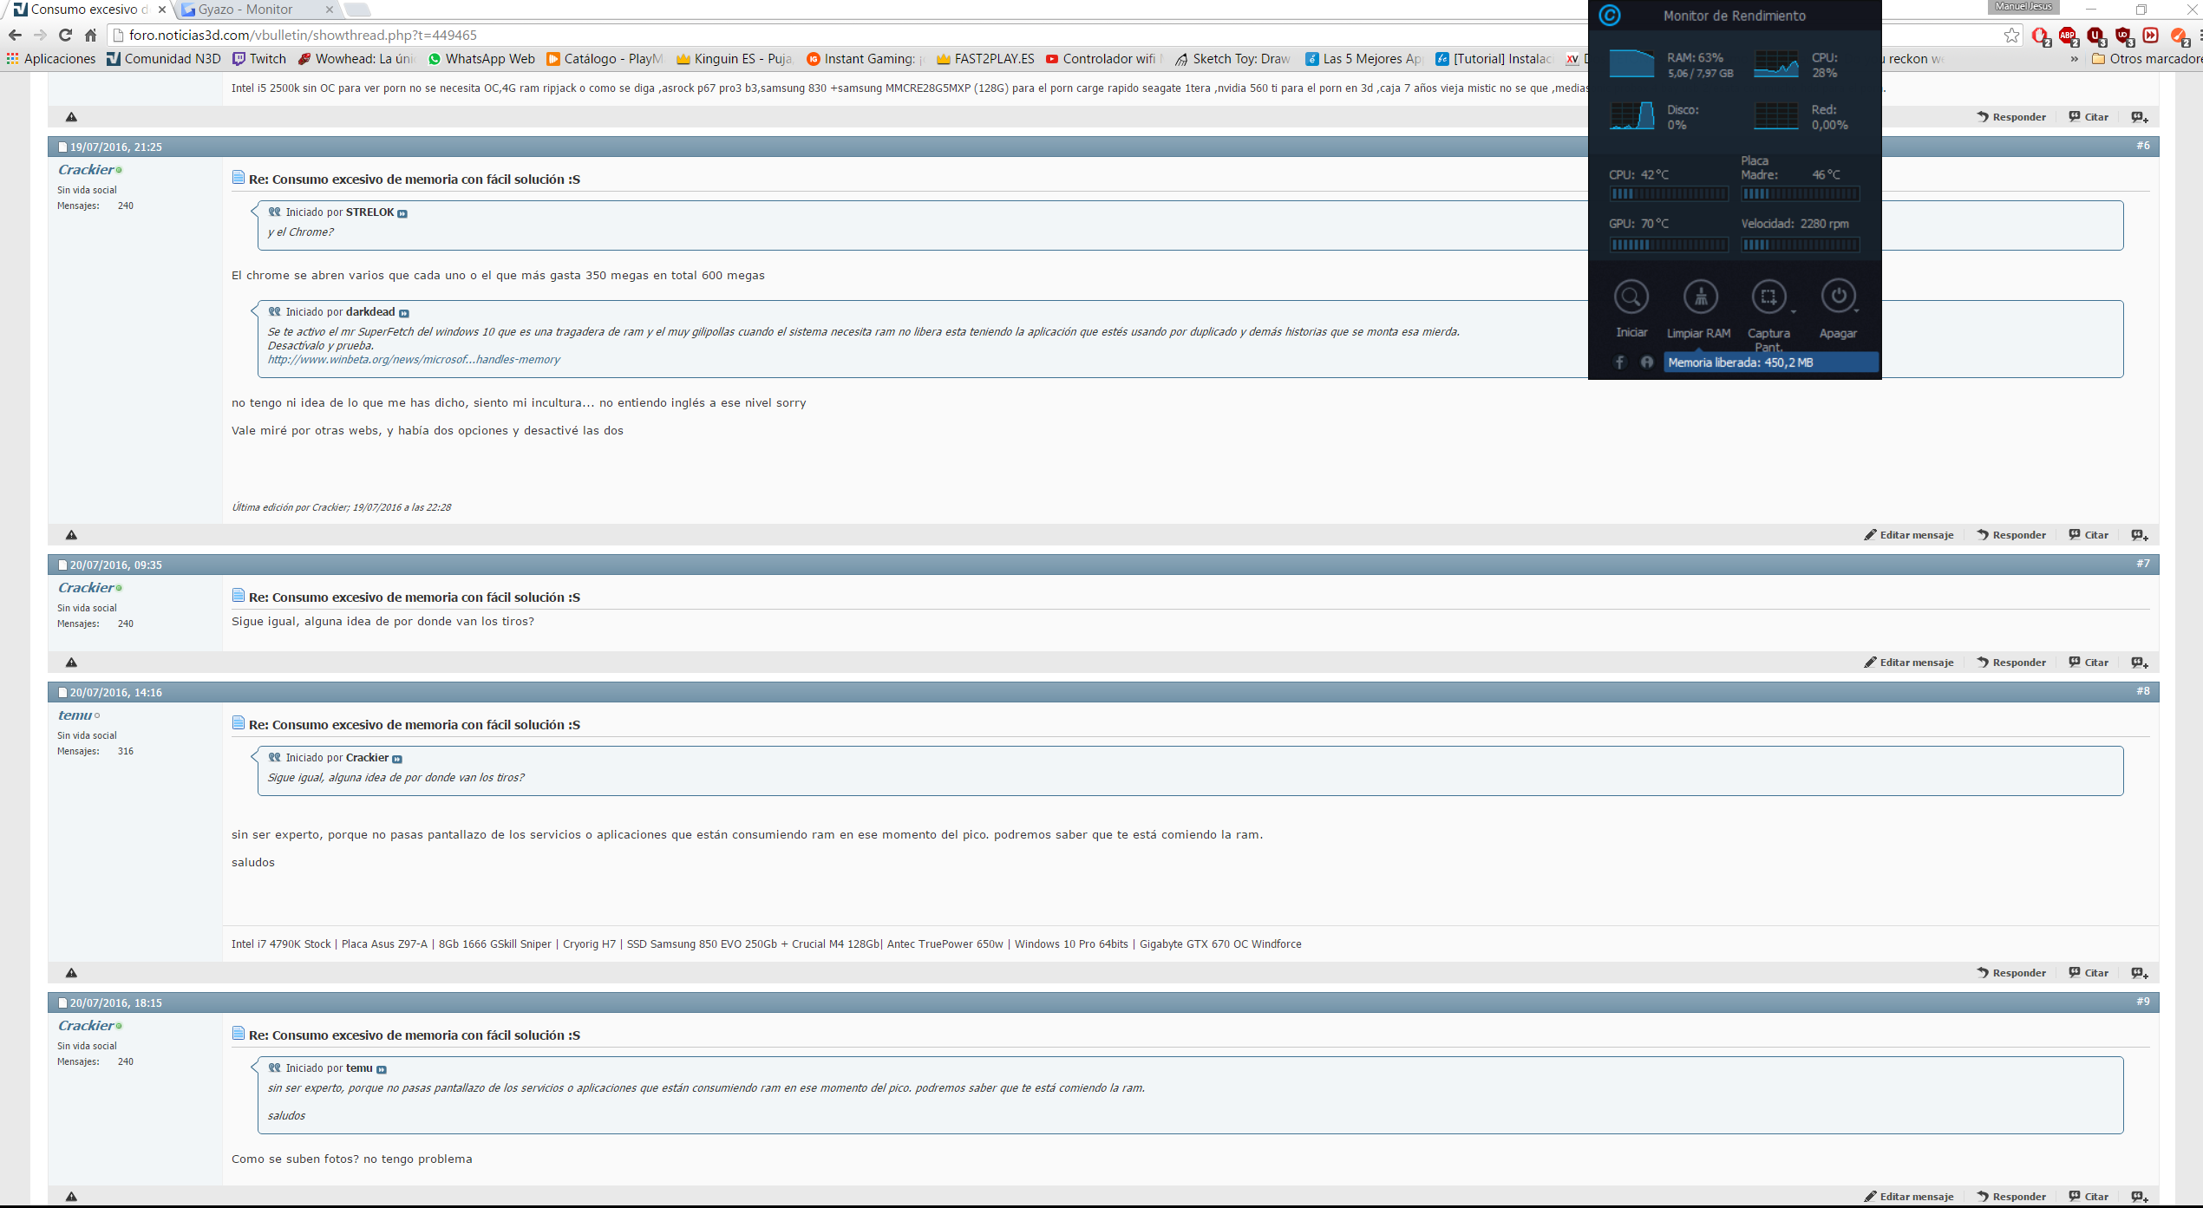Click report warning triangle under post #6
Image resolution: width=2203 pixels, height=1208 pixels.
[x=72, y=535]
